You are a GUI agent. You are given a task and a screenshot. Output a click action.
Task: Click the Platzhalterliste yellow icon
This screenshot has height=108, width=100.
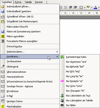click(3, 106)
